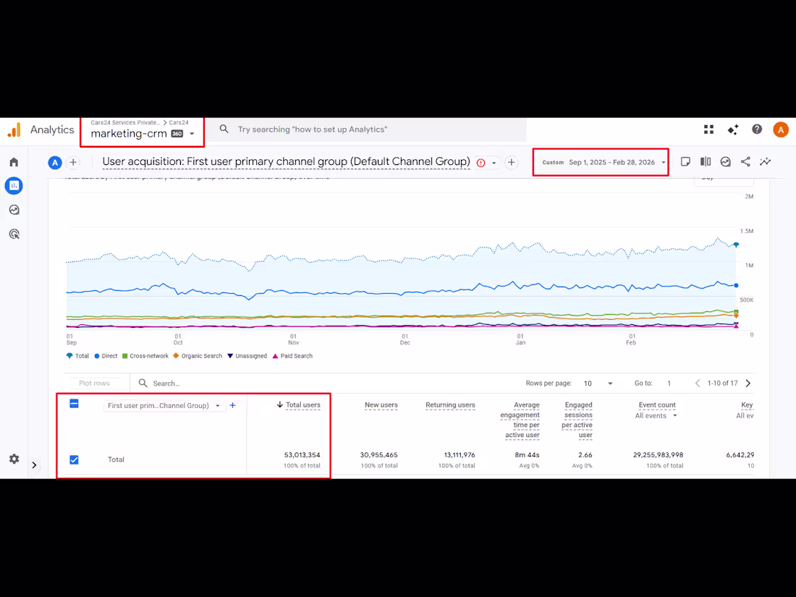796x597 pixels.
Task: Uncheck the Total row checkbox
Action: 74,459
